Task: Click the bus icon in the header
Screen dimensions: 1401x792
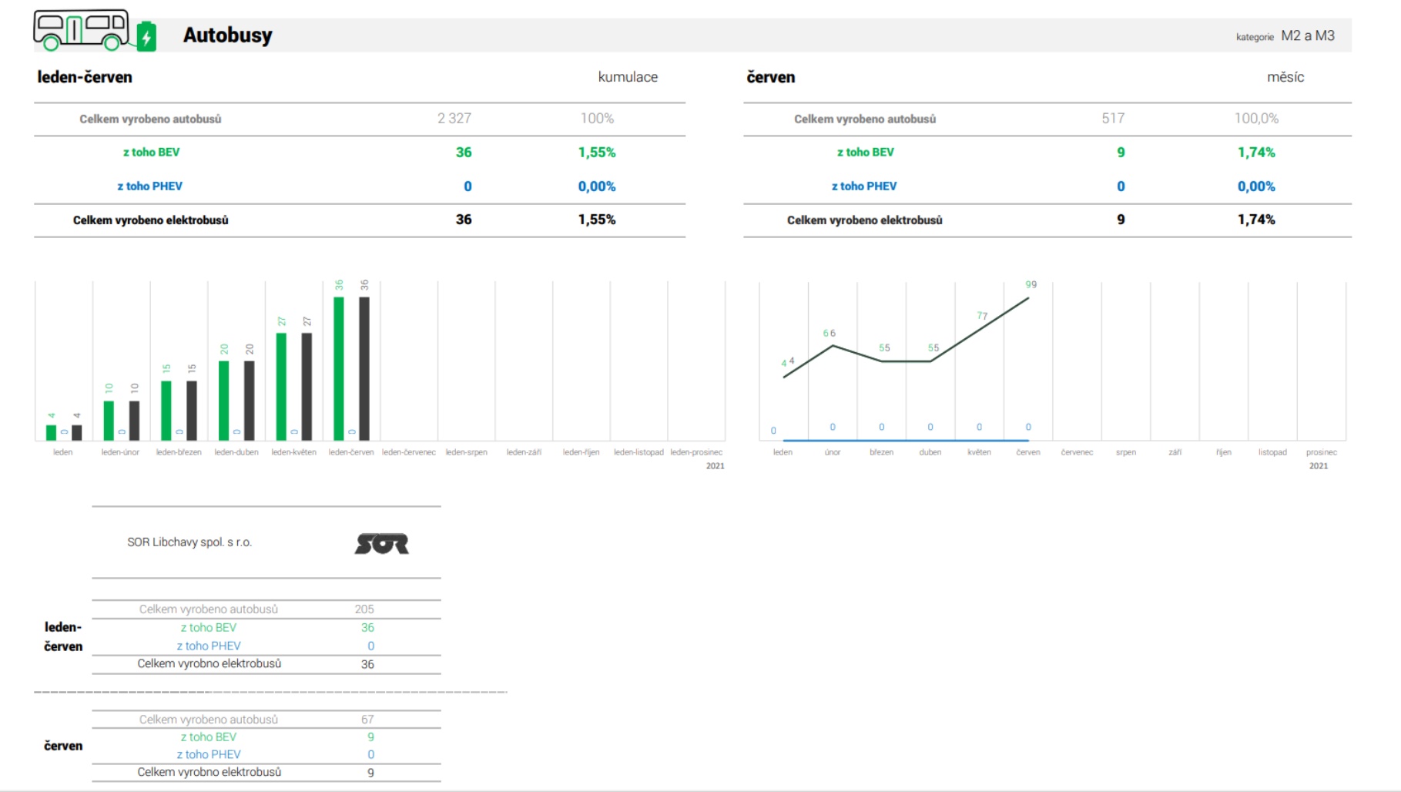Action: click(81, 30)
